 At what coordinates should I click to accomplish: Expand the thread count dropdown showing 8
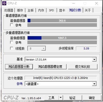point(43,48)
